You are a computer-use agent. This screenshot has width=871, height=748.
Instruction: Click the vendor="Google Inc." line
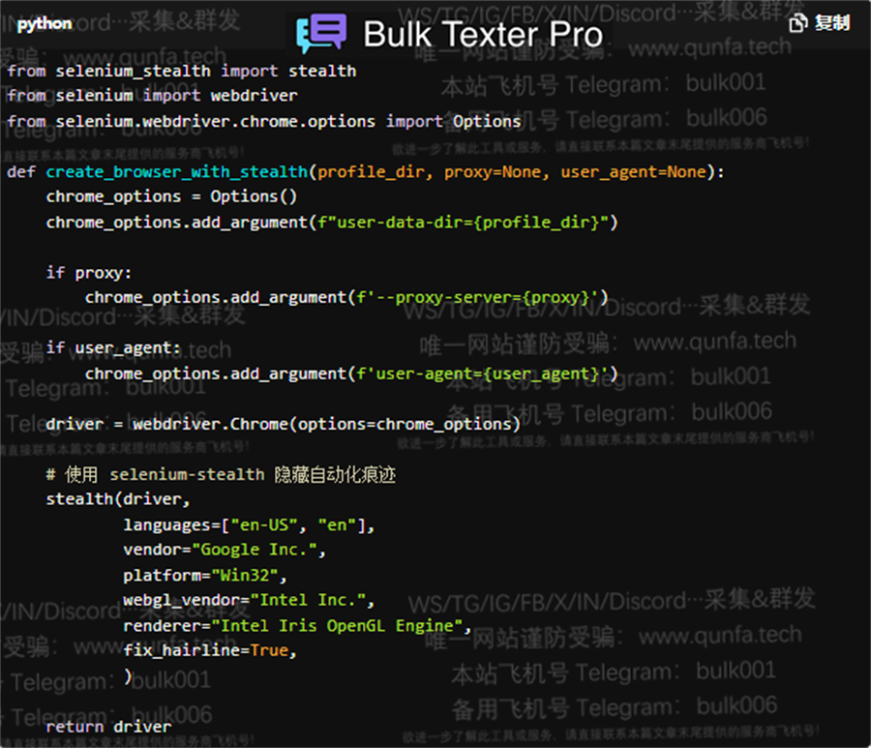point(225,550)
